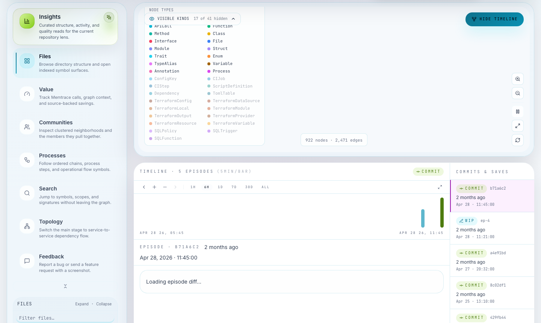Screen dimensions: 541x323
Task: Show the hidden SQLTrigger node kind
Action: coord(222,131)
